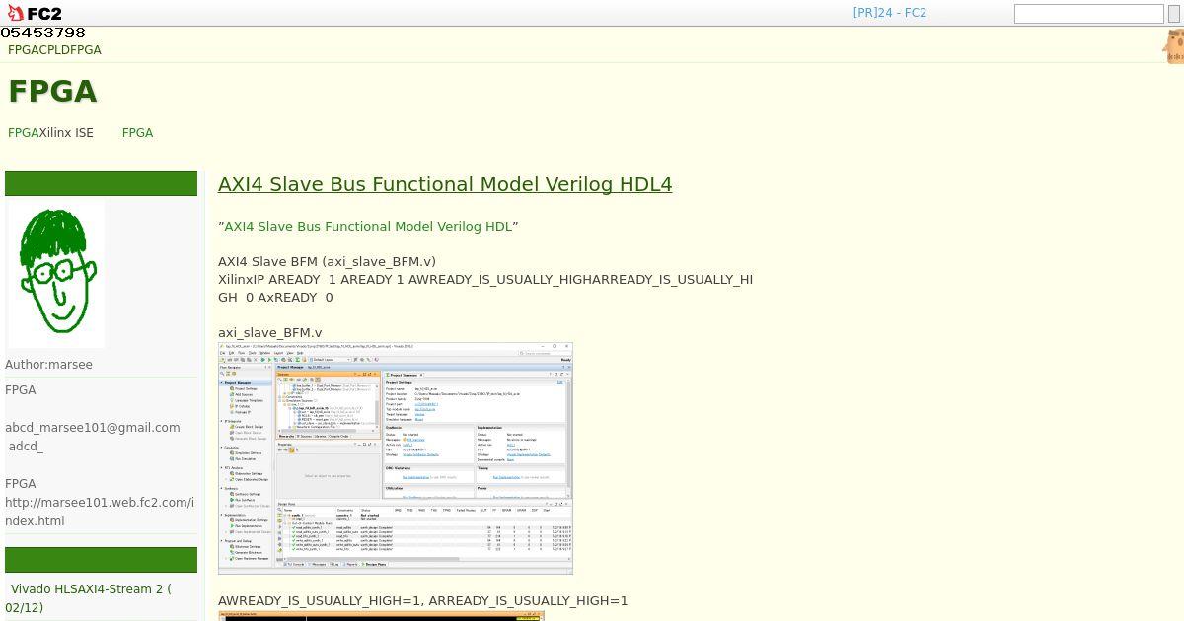
Task: Focus the FC2 search input field
Action: point(1089,14)
